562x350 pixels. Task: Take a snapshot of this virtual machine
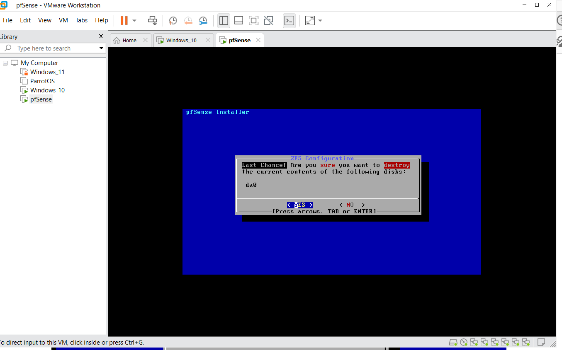(173, 20)
